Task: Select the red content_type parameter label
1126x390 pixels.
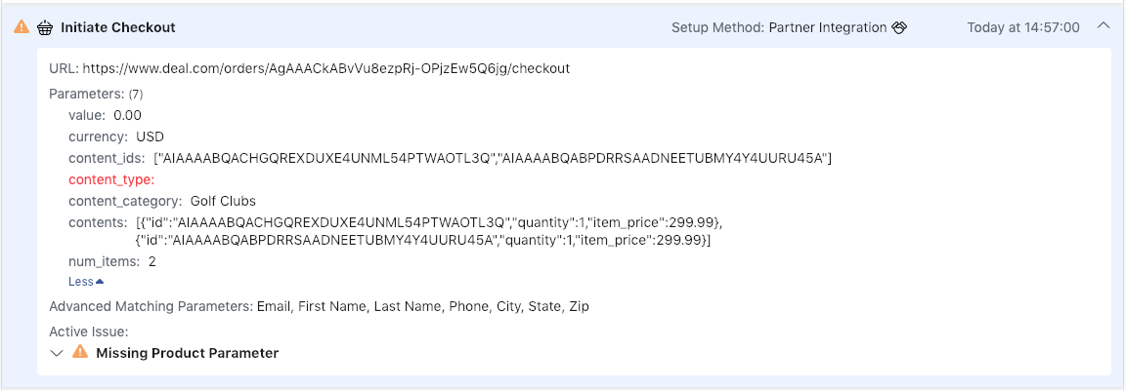Action: click(111, 179)
